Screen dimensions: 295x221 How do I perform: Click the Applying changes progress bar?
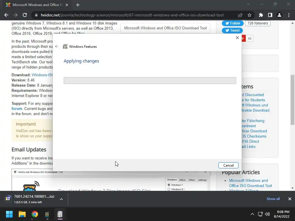[x=150, y=81]
